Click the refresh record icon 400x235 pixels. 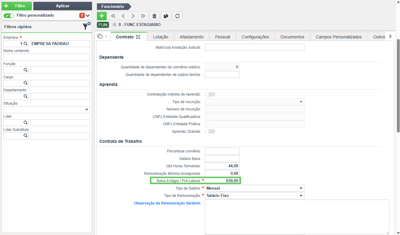click(177, 16)
